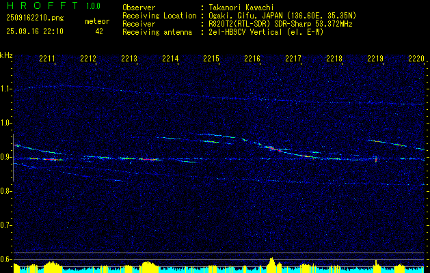Viewport: 430px width, 273px height.
Task: Click the bright red echo near 2216
Action: tap(271, 149)
